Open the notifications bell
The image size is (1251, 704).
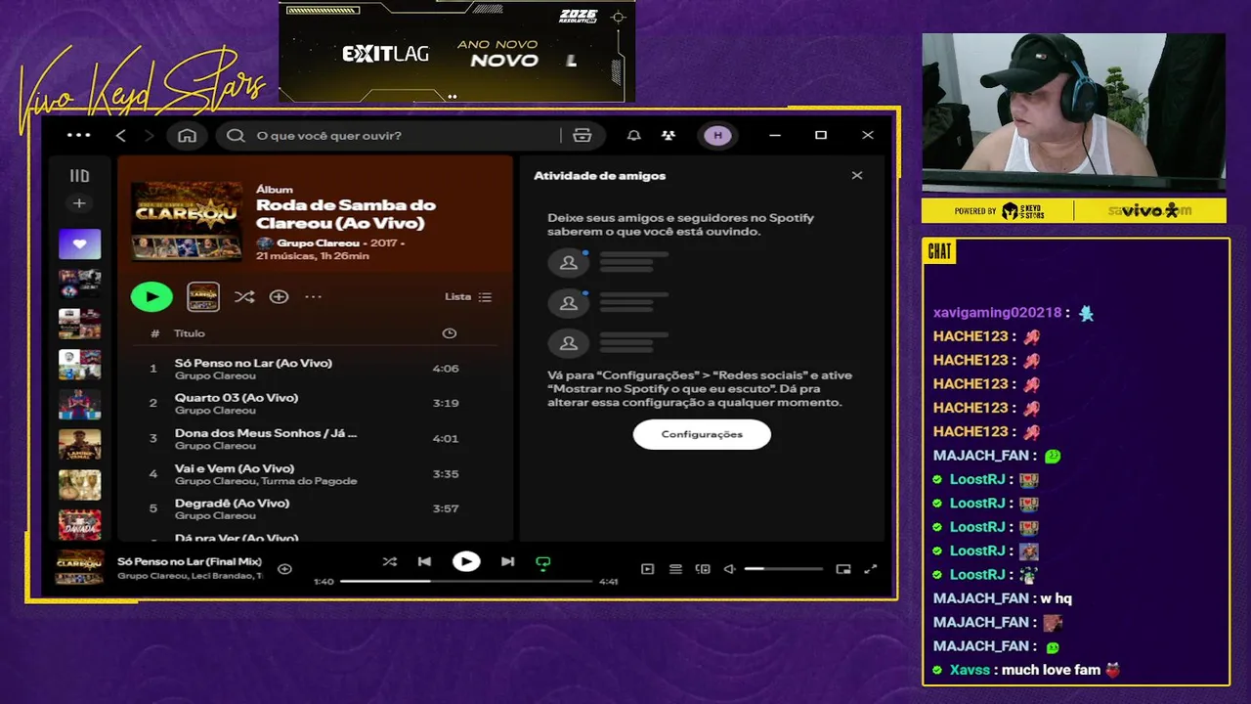click(634, 136)
